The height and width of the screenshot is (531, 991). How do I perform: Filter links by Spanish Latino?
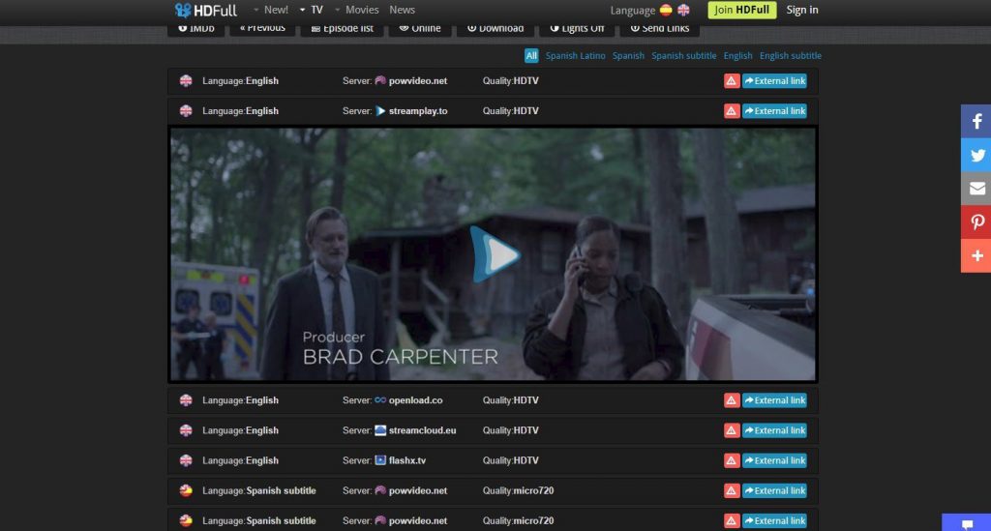pyautogui.click(x=575, y=55)
